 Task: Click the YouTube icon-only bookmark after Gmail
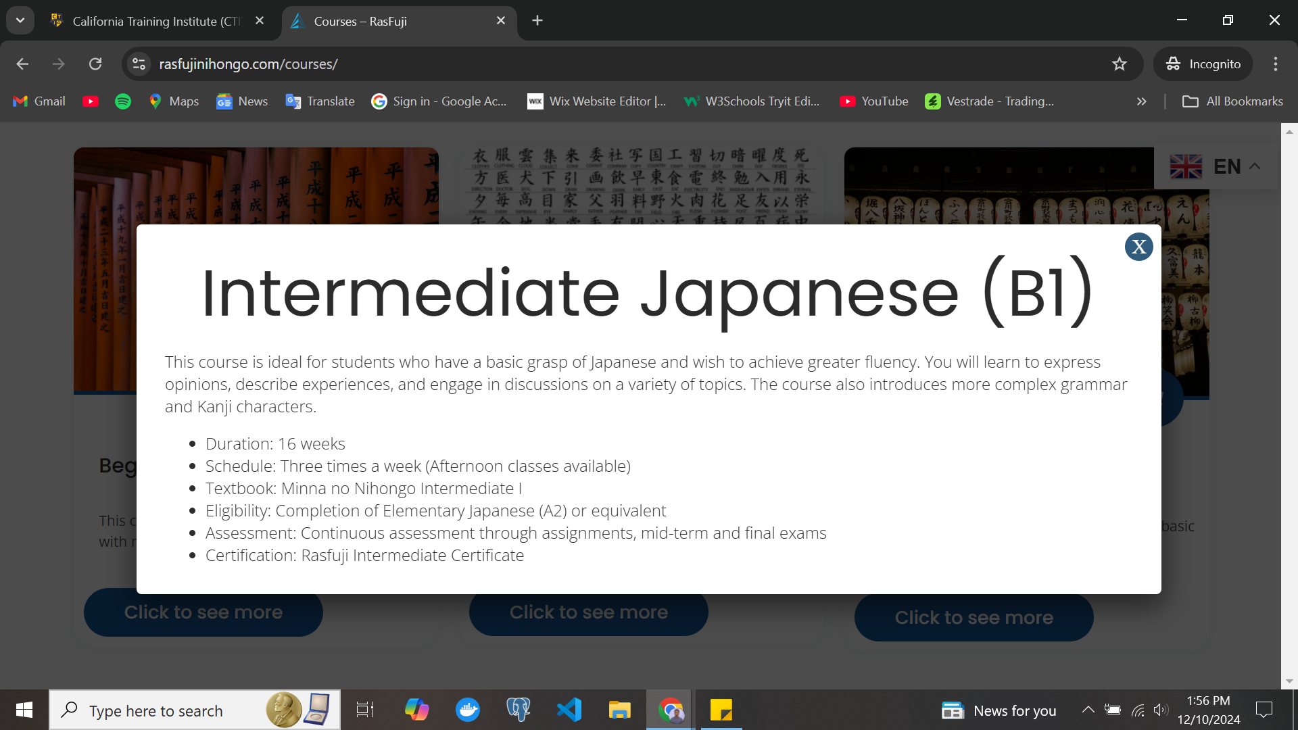tap(91, 101)
